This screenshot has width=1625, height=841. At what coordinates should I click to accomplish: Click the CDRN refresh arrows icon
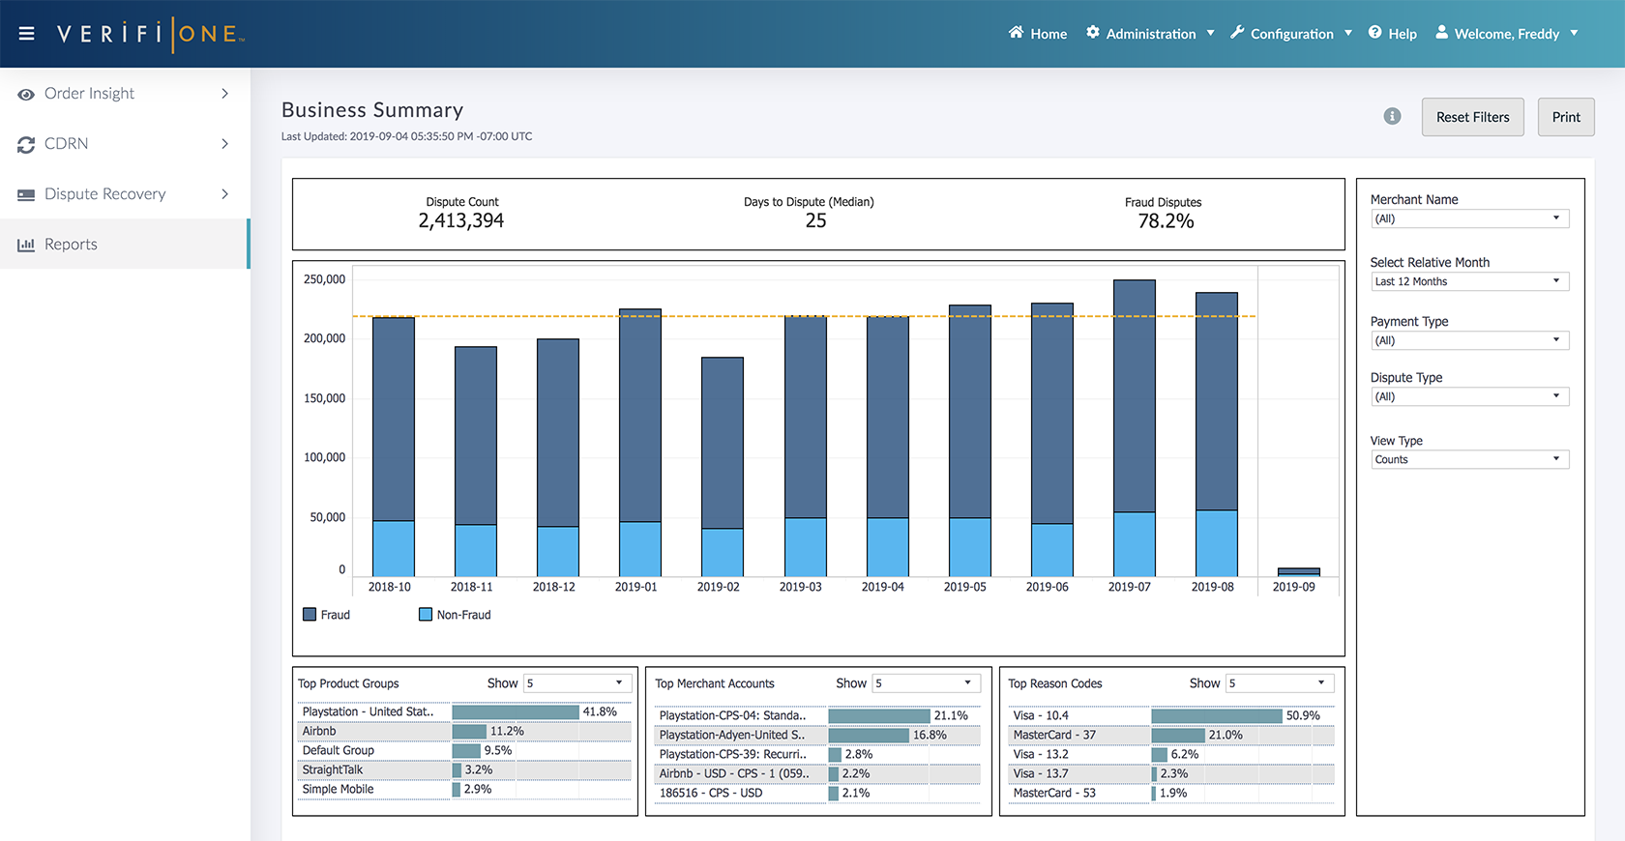tap(26, 144)
